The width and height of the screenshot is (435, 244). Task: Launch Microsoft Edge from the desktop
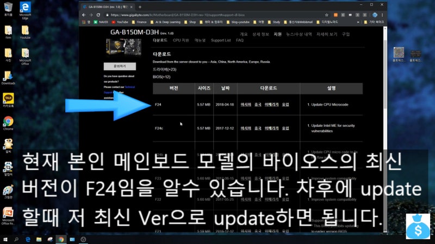[x=25, y=10]
